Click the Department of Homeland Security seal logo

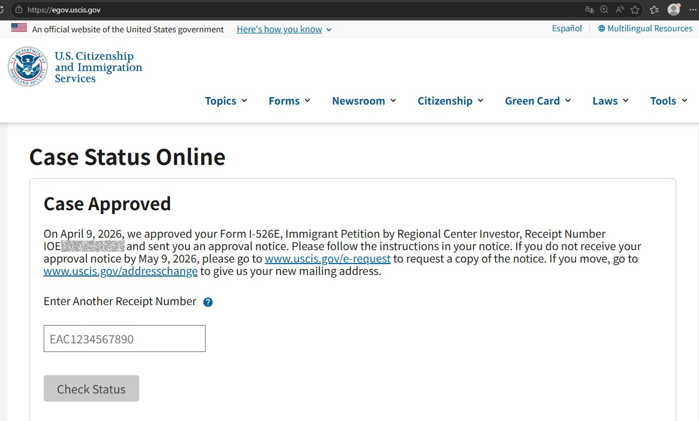[x=28, y=67]
